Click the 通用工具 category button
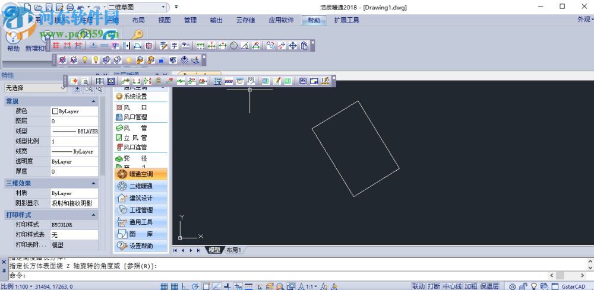The image size is (594, 290). (141, 222)
